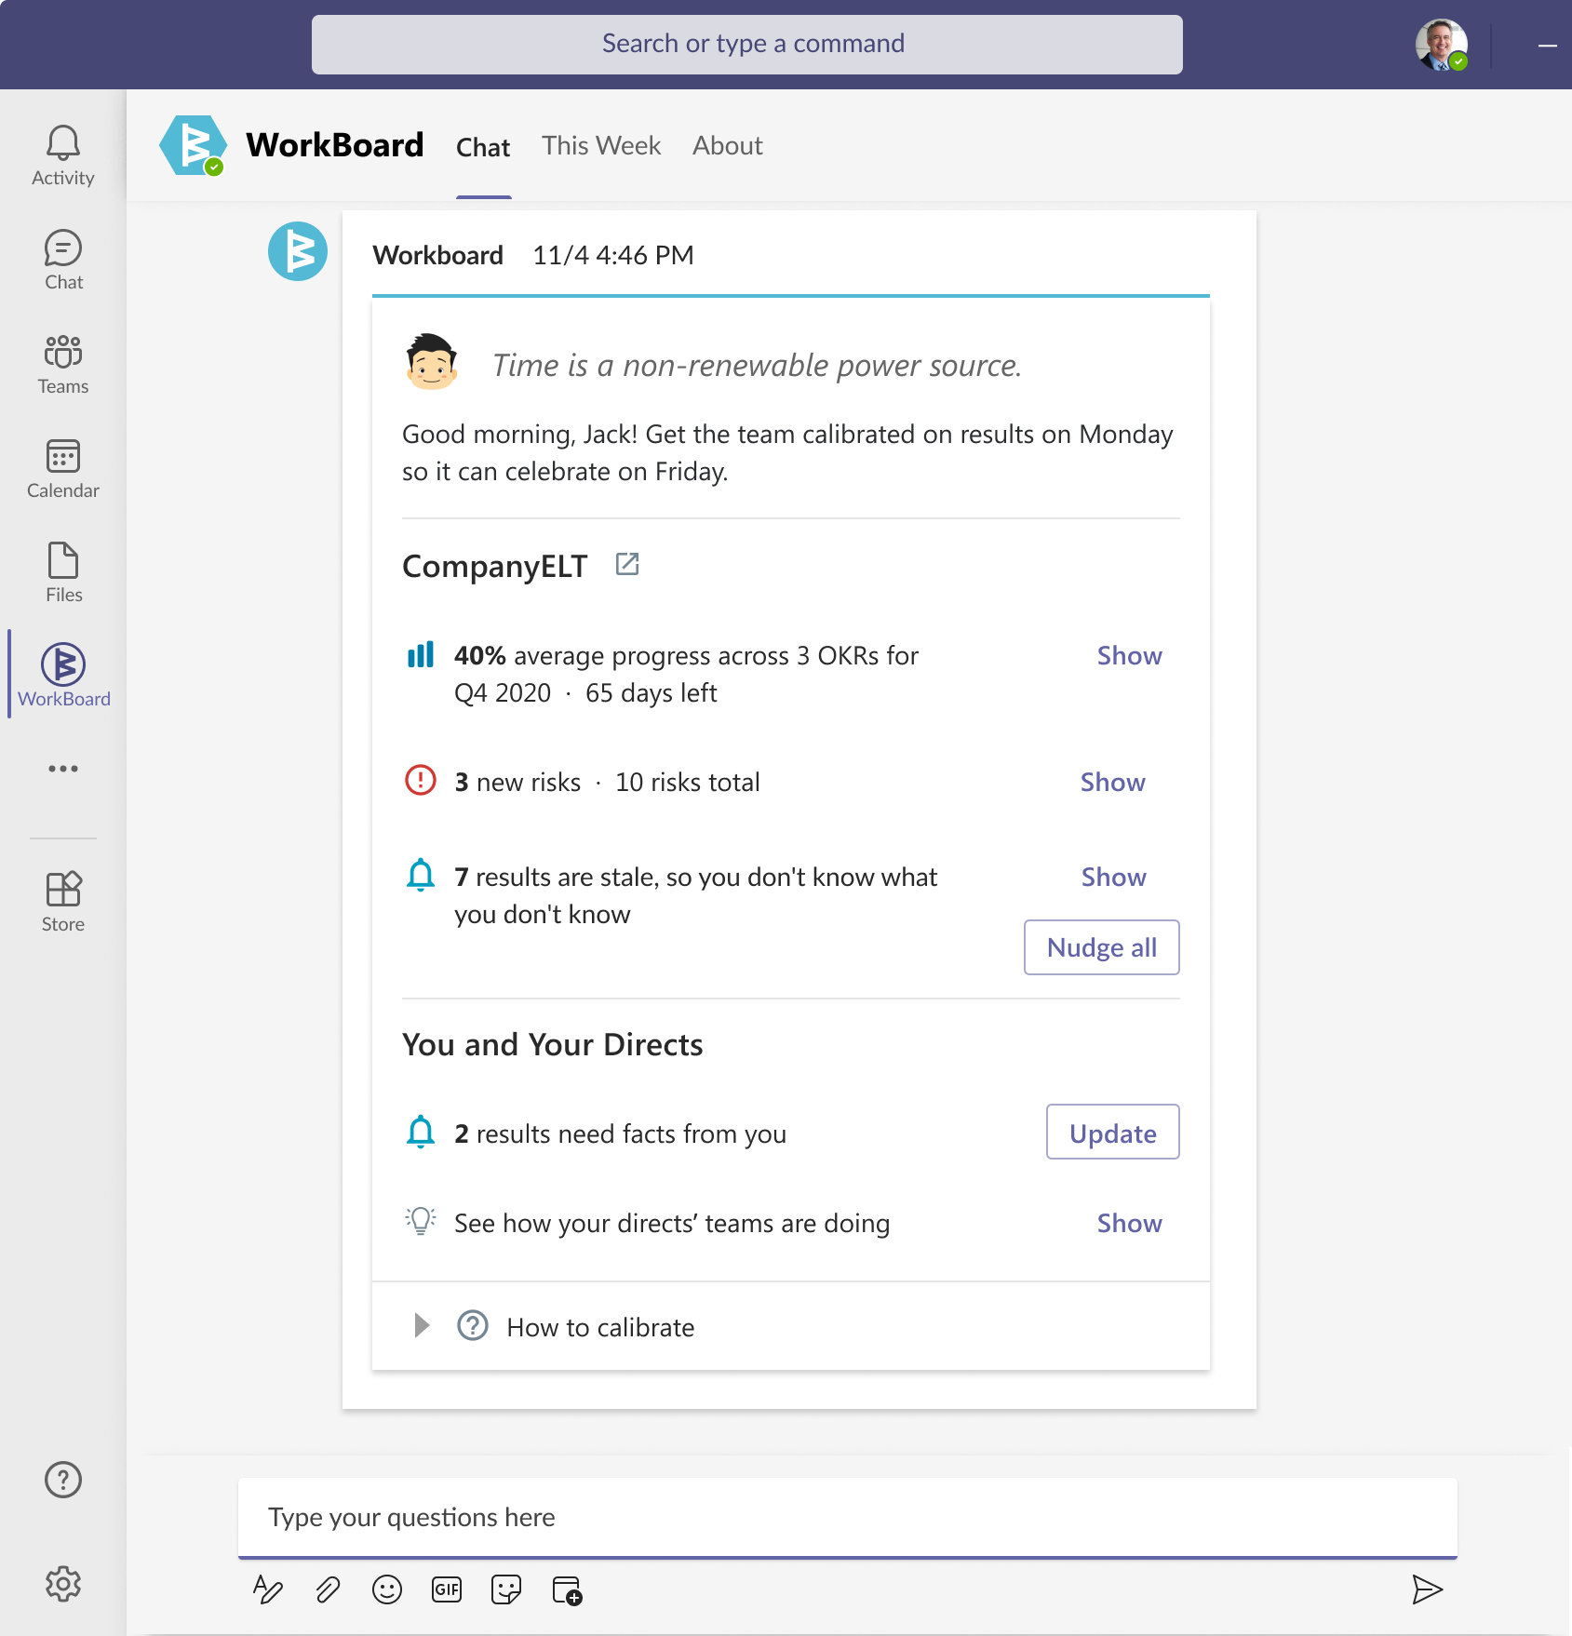1572x1636 pixels.
Task: Click the bell icon beside results need facts
Action: [421, 1132]
